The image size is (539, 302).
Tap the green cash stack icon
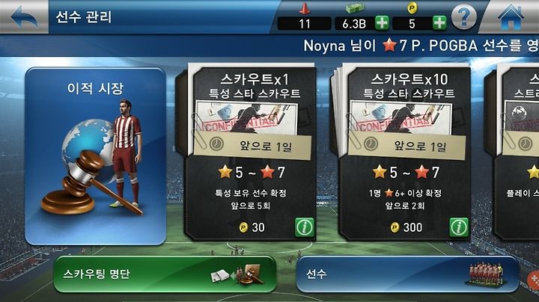(x=355, y=8)
